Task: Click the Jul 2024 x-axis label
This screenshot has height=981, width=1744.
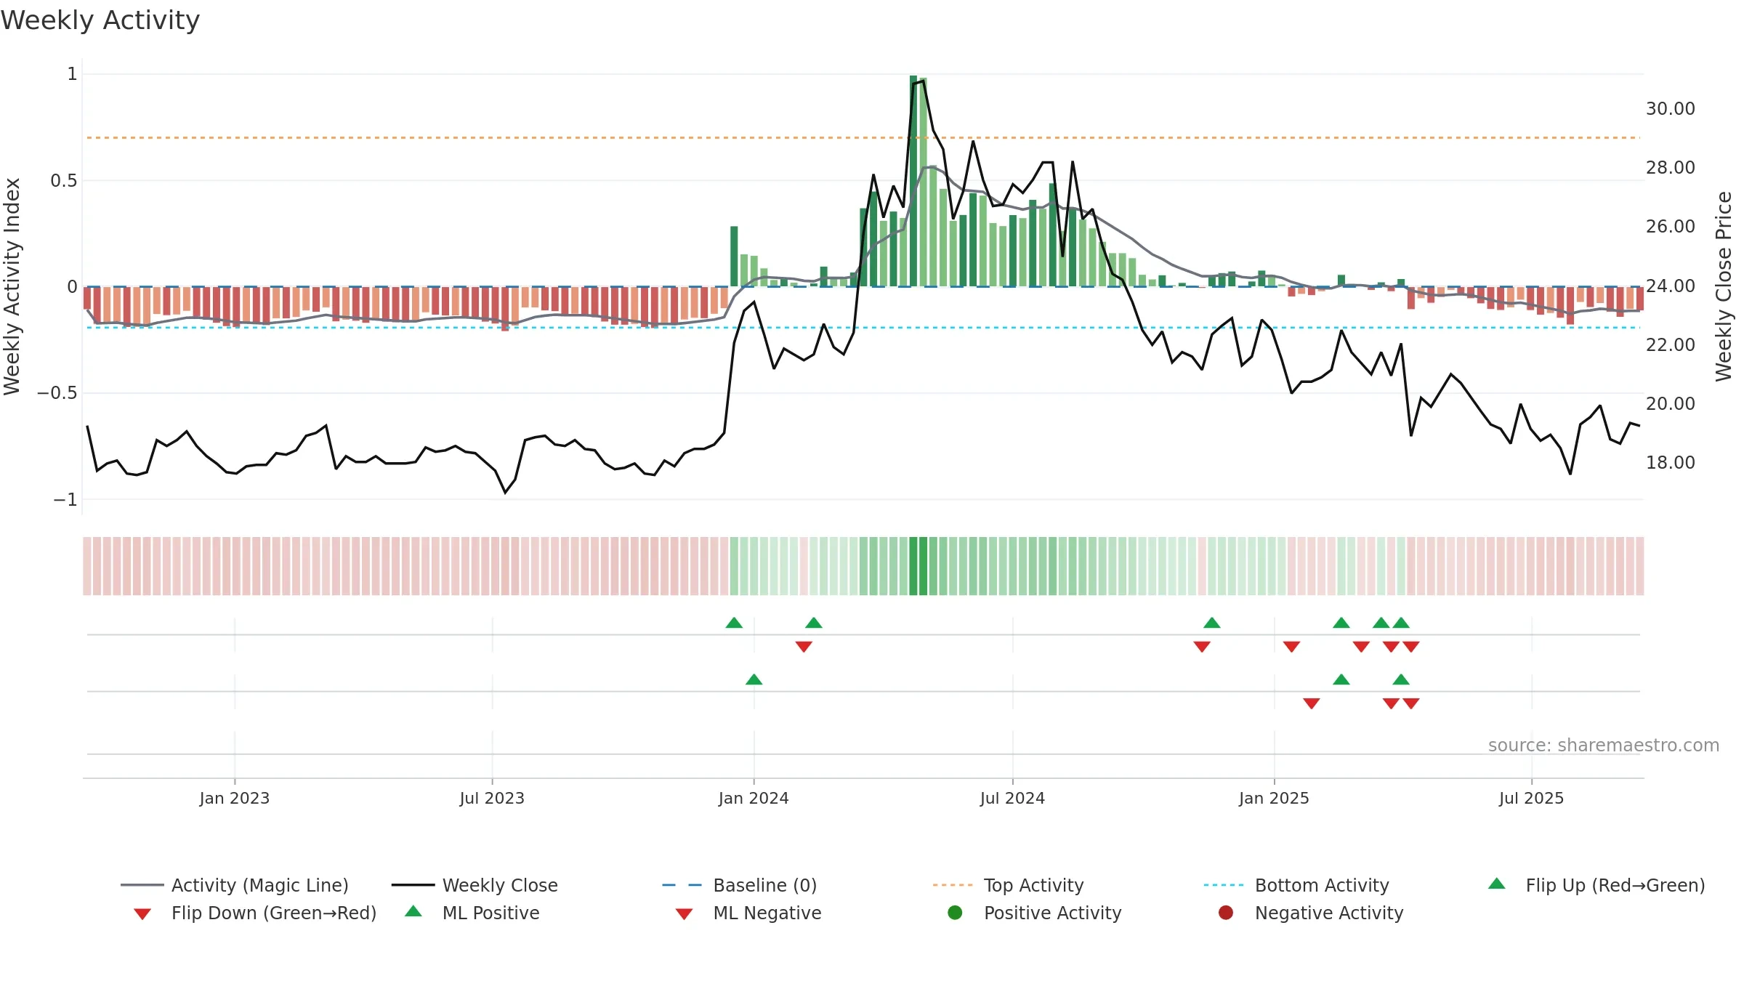Action: point(1012,798)
